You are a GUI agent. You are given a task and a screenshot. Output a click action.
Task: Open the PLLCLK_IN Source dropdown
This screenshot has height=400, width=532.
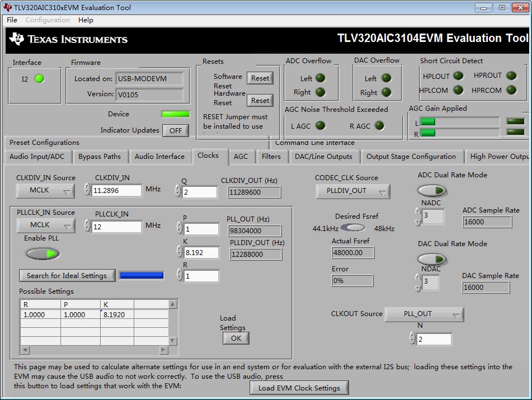pyautogui.click(x=46, y=225)
